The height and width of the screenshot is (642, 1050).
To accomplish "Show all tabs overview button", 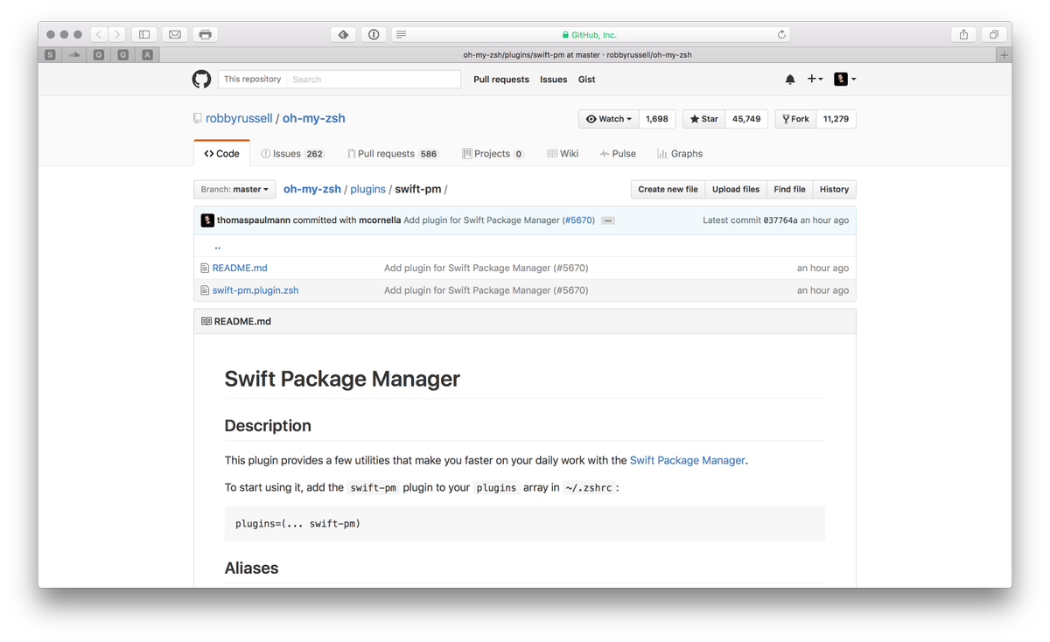I will (x=994, y=34).
